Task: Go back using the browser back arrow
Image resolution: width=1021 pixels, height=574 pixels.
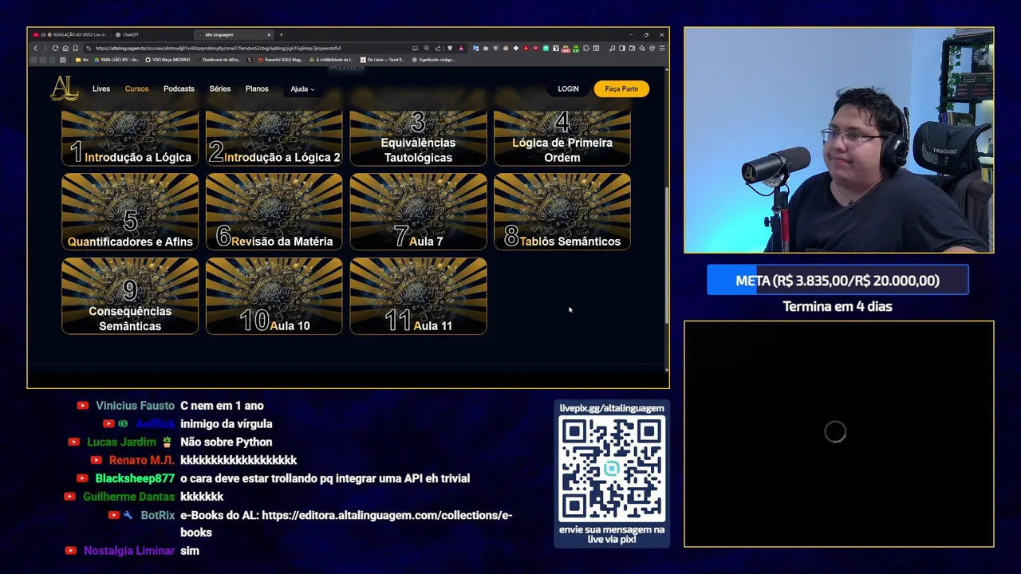Action: click(x=35, y=48)
